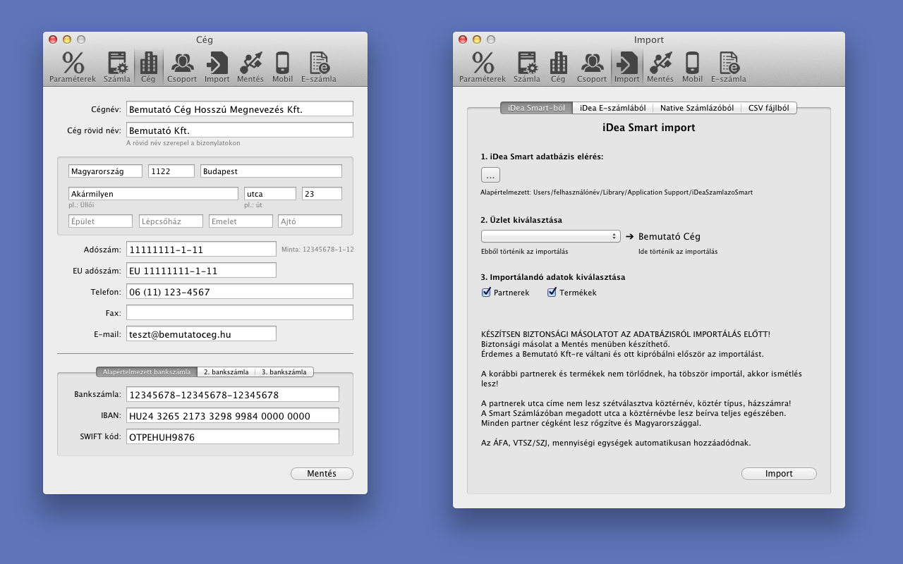Click the Import button at bottom
Image resolution: width=903 pixels, height=564 pixels.
tap(779, 474)
